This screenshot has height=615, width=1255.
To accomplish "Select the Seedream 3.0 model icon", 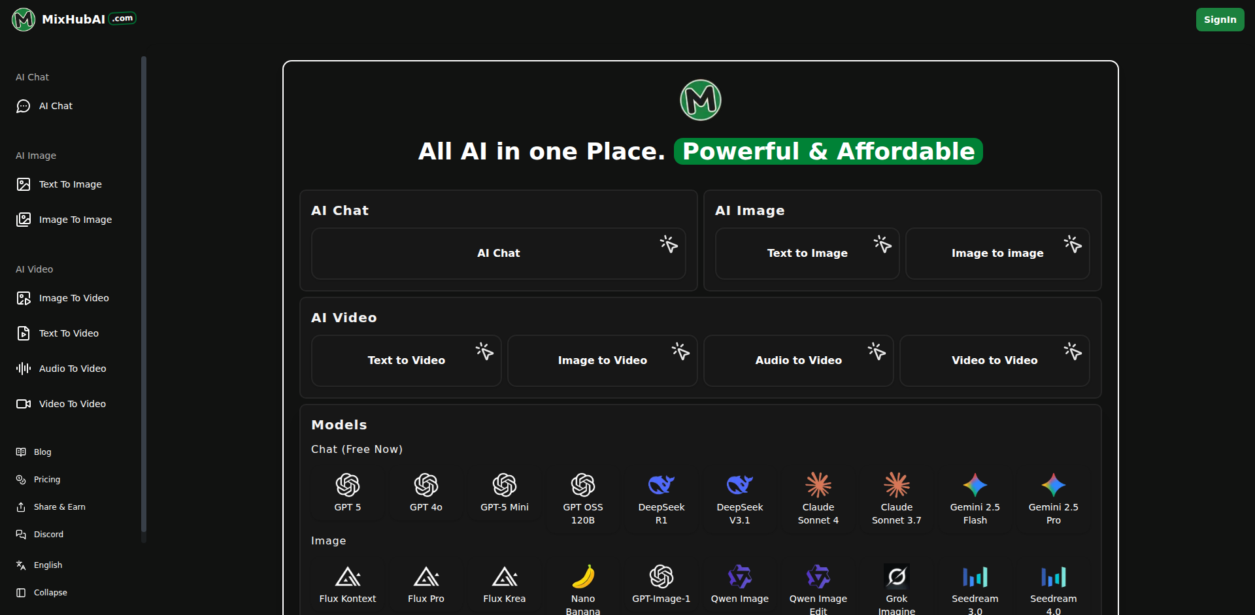I will coord(975,576).
